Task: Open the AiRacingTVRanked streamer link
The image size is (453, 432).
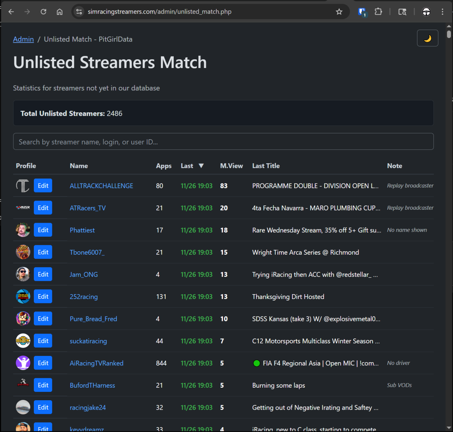Action: pos(96,363)
